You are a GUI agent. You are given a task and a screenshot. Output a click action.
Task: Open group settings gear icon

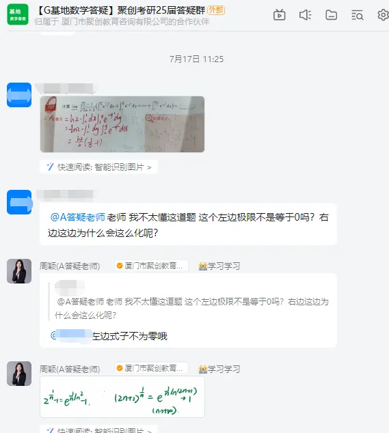(383, 15)
